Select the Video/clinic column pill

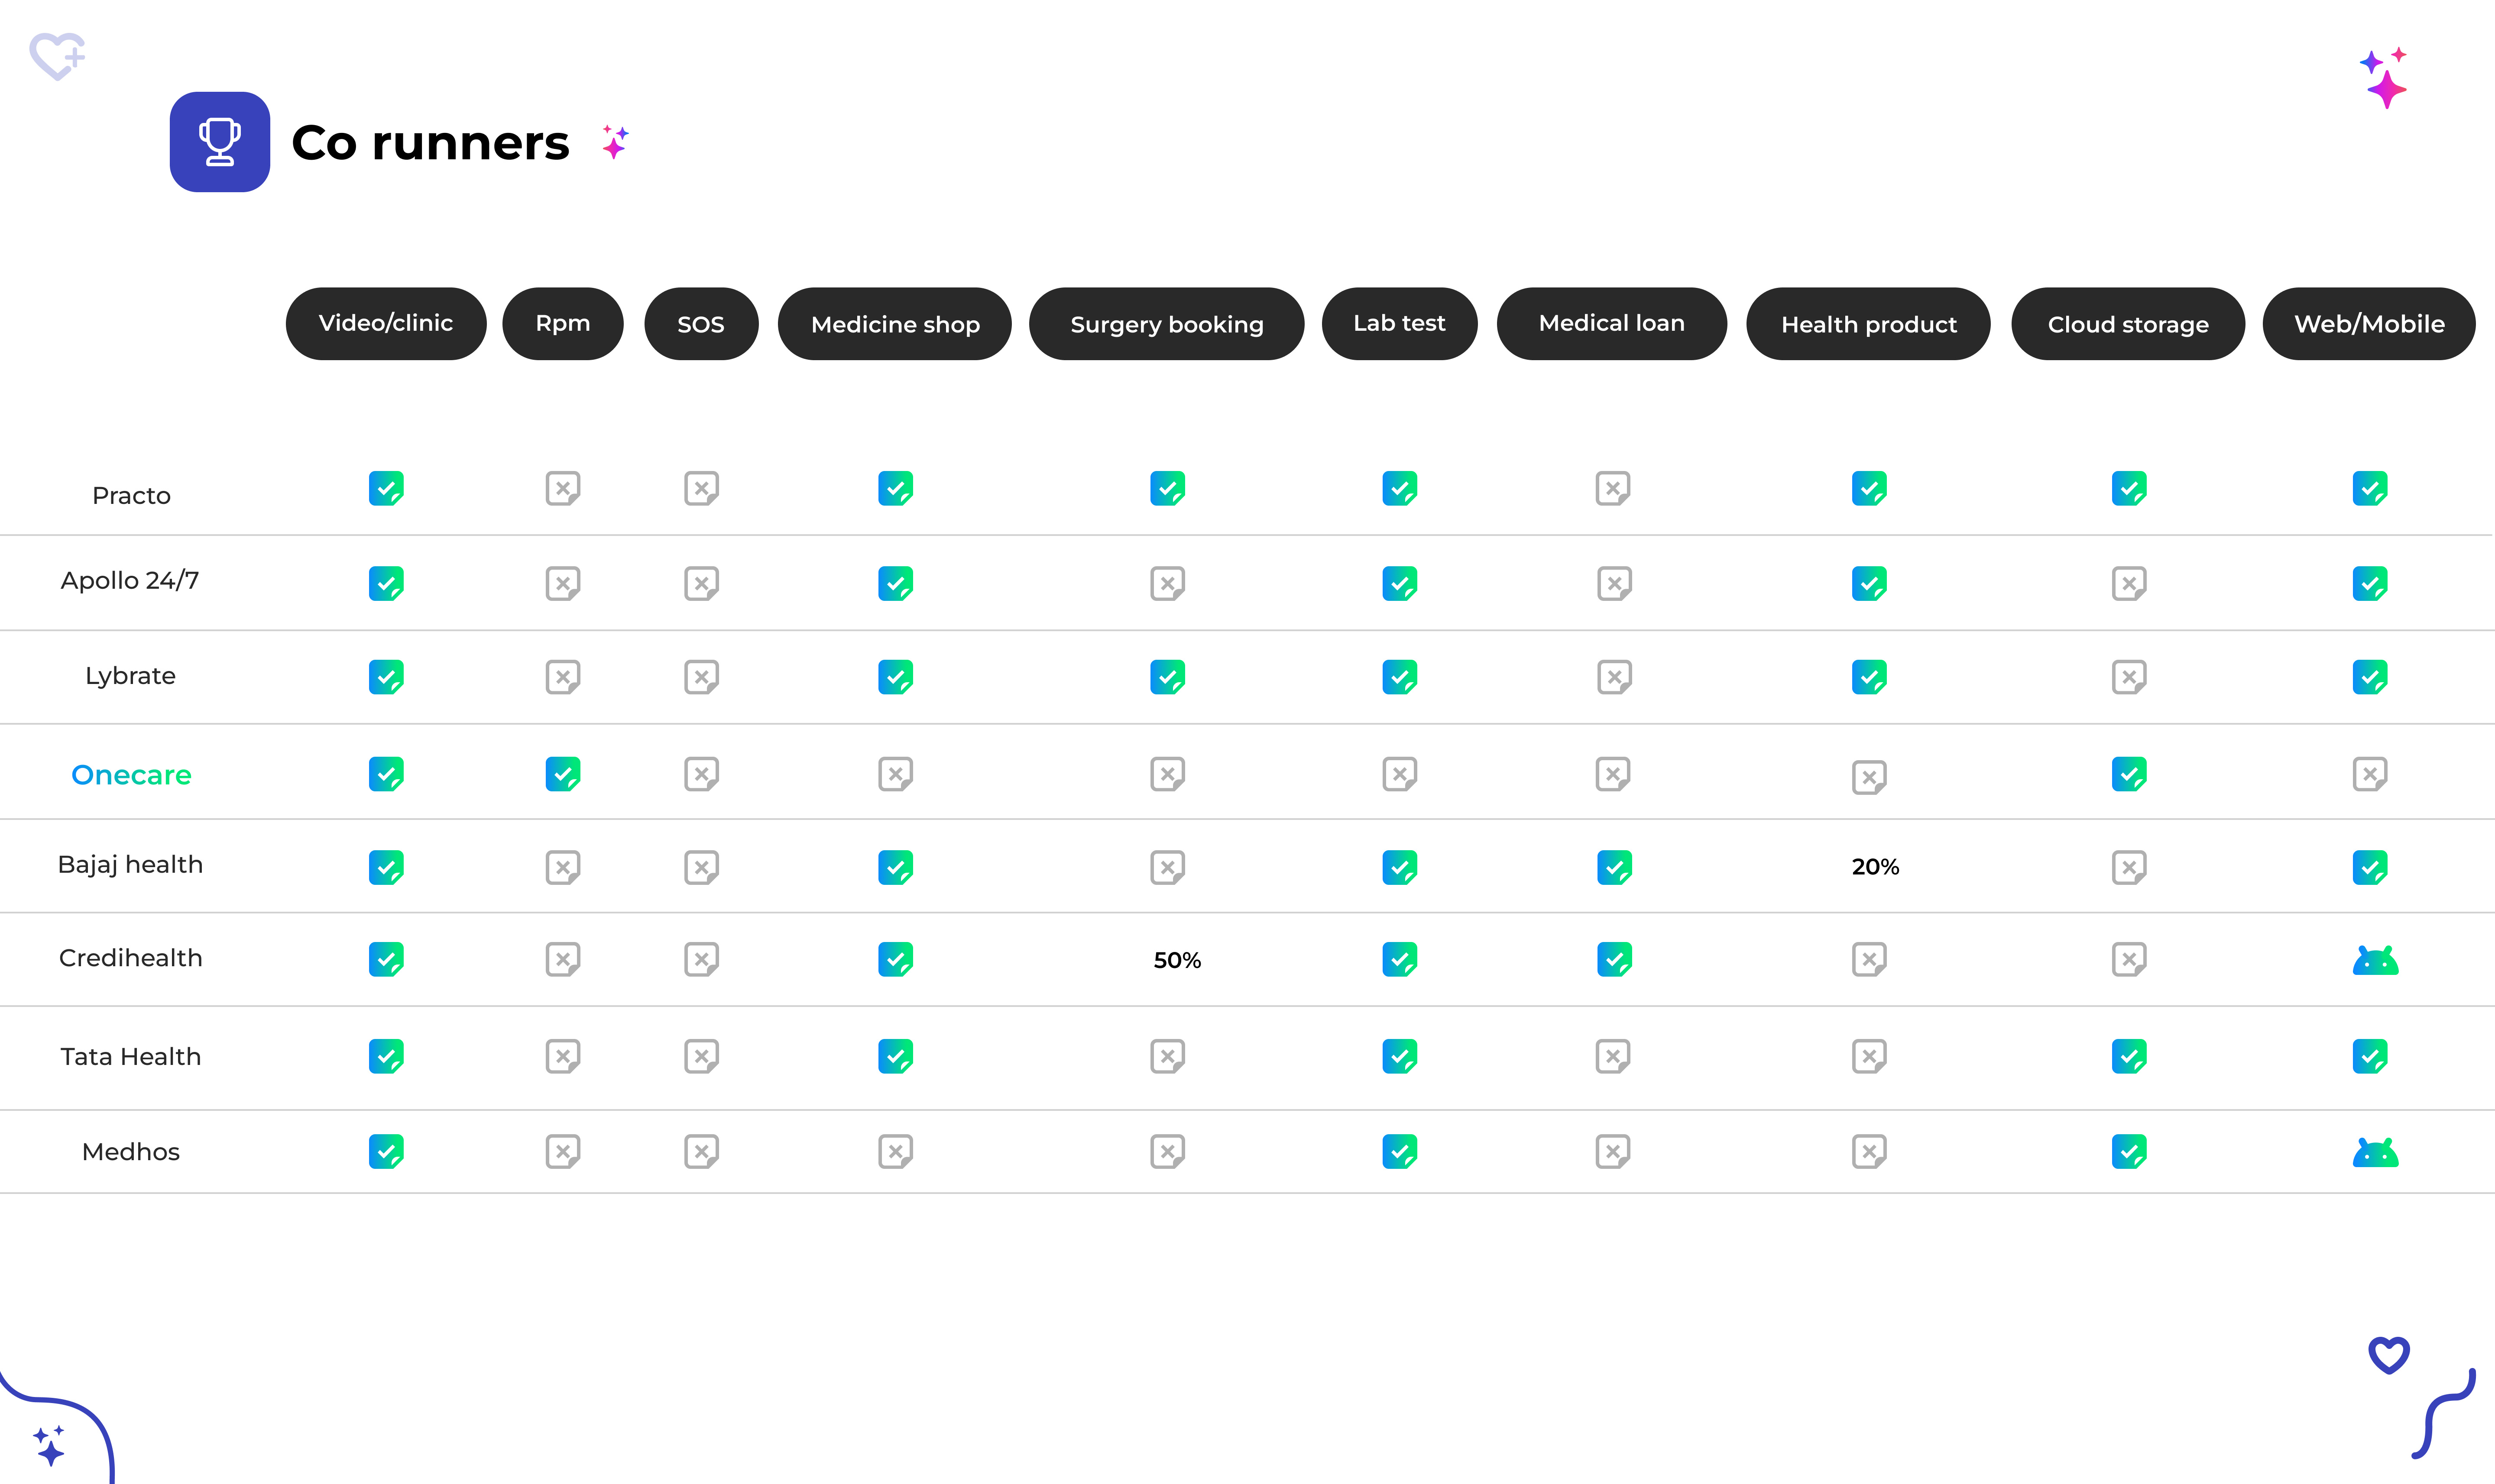click(x=386, y=324)
